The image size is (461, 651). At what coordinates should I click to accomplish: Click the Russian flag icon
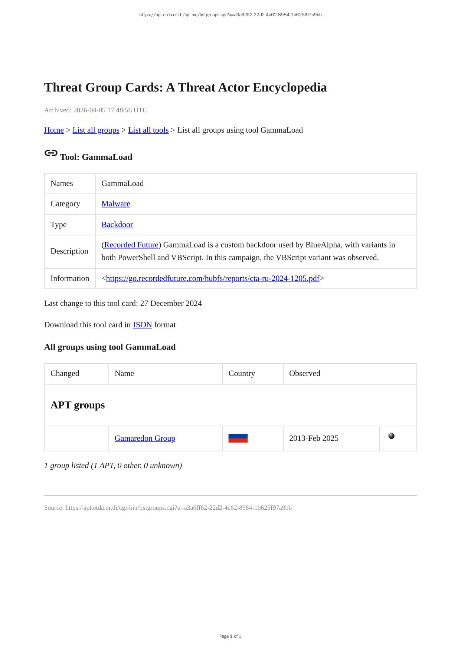[238, 438]
